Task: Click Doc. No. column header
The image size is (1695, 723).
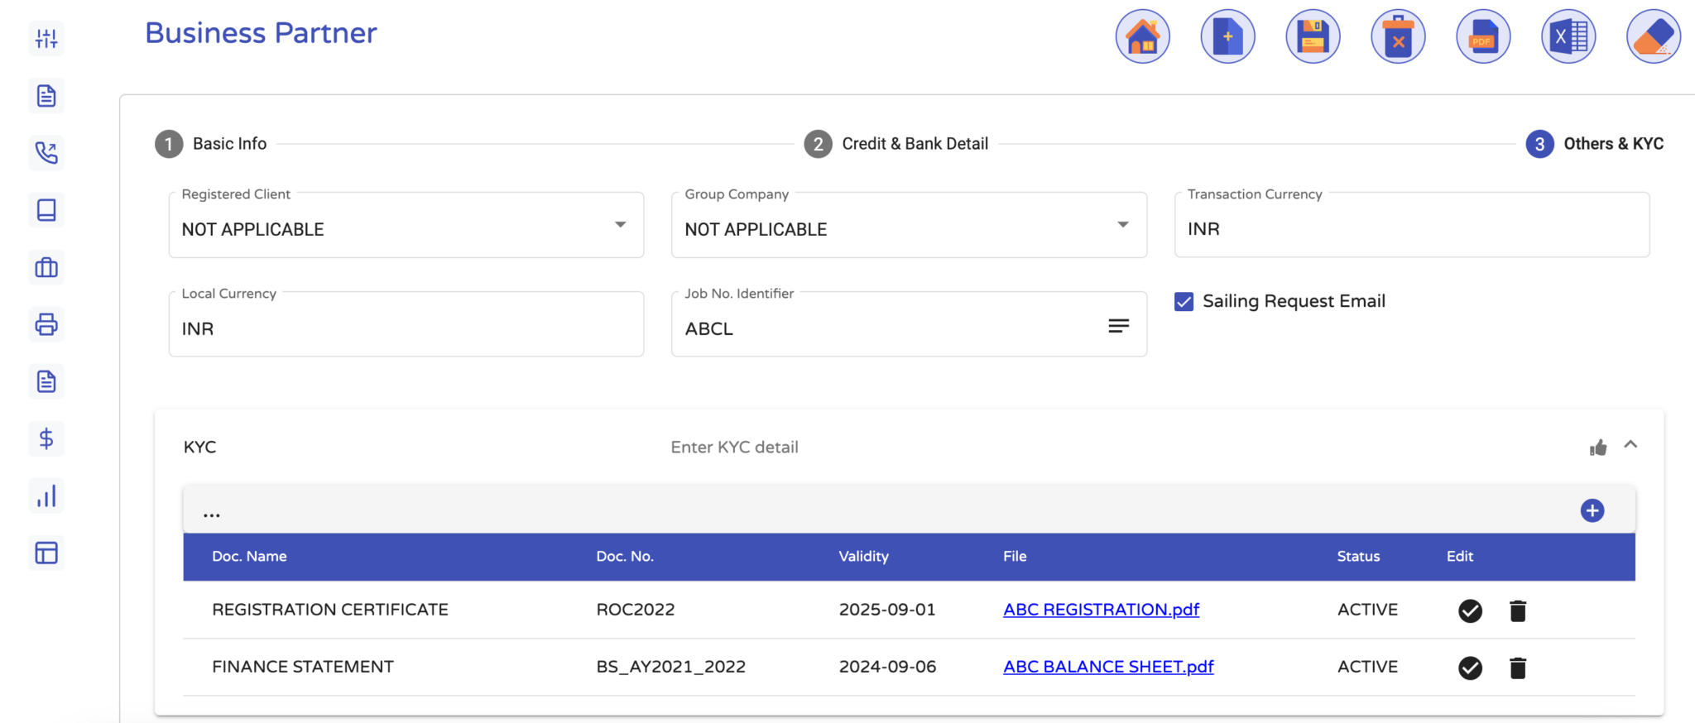Action: (625, 557)
